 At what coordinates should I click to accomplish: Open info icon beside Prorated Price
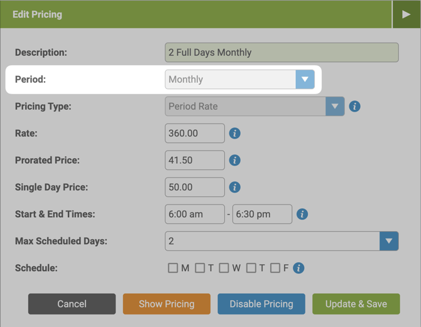234,160
